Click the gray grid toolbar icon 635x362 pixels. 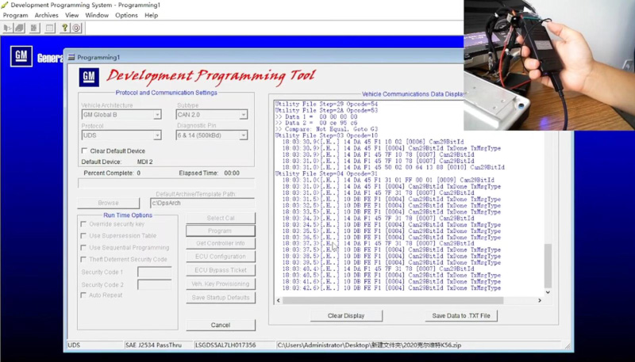pyautogui.click(x=34, y=28)
